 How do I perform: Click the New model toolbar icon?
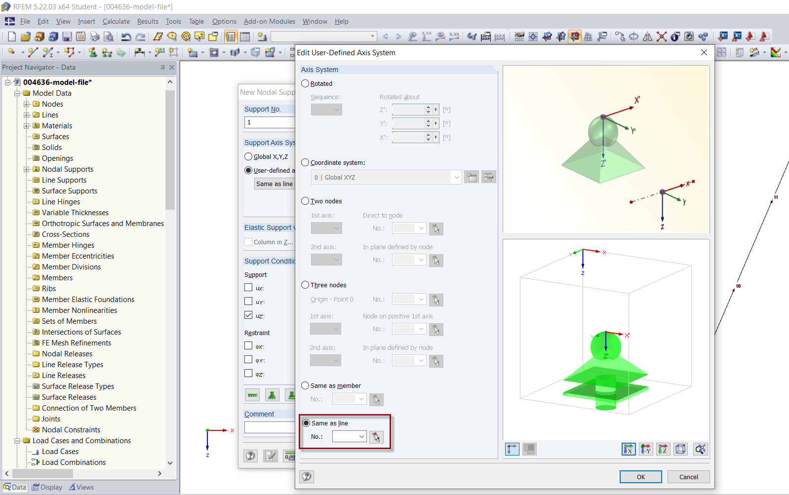pos(12,37)
